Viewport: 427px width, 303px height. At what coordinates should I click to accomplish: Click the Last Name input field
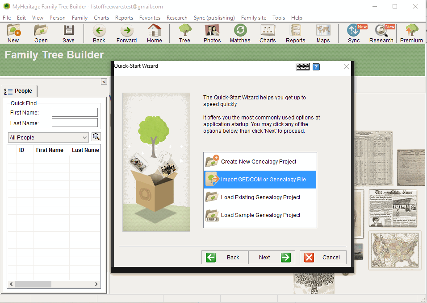pos(75,123)
